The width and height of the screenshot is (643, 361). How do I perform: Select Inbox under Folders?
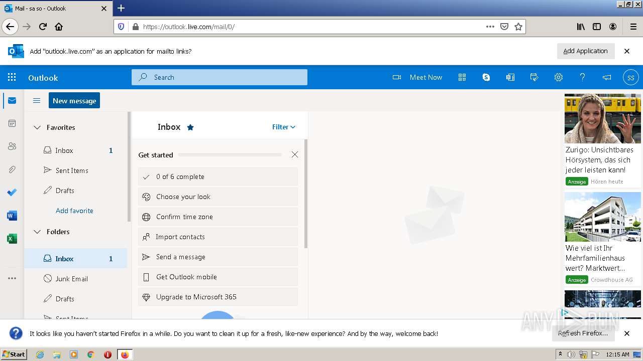point(76,259)
